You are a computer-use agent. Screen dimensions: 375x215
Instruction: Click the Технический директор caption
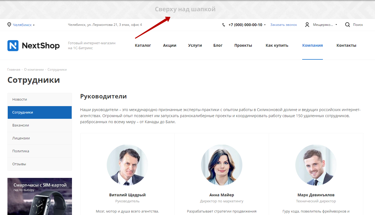pos(316,201)
